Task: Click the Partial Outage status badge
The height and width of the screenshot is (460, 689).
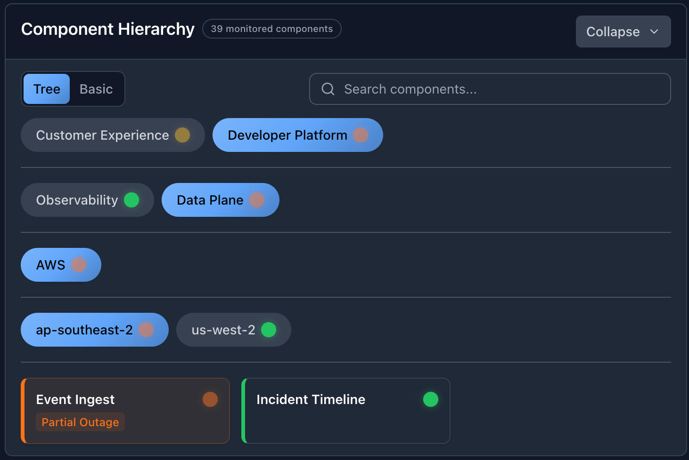Action: [80, 422]
